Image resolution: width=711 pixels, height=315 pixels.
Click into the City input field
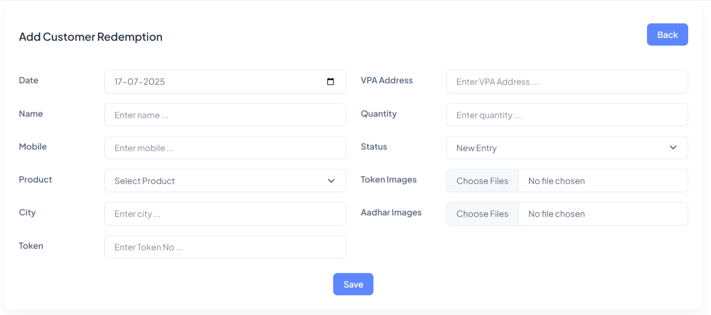(x=225, y=213)
